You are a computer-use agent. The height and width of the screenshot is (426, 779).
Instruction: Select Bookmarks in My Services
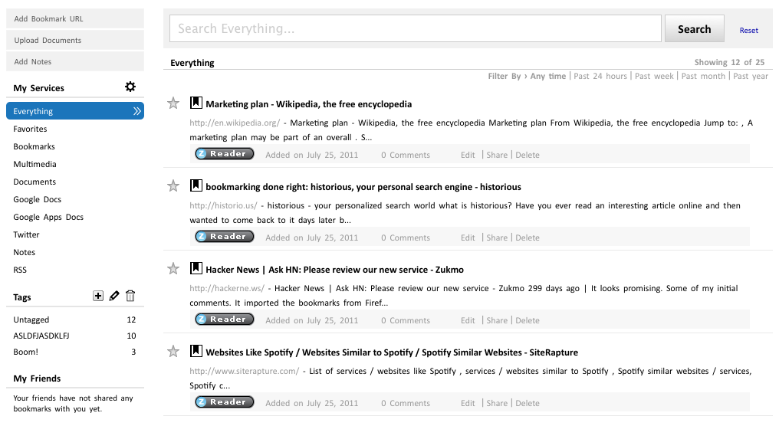(x=35, y=146)
